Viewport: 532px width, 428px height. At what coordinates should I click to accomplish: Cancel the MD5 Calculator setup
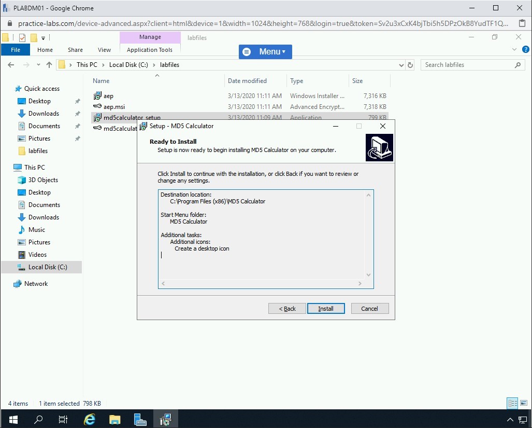[369, 309]
